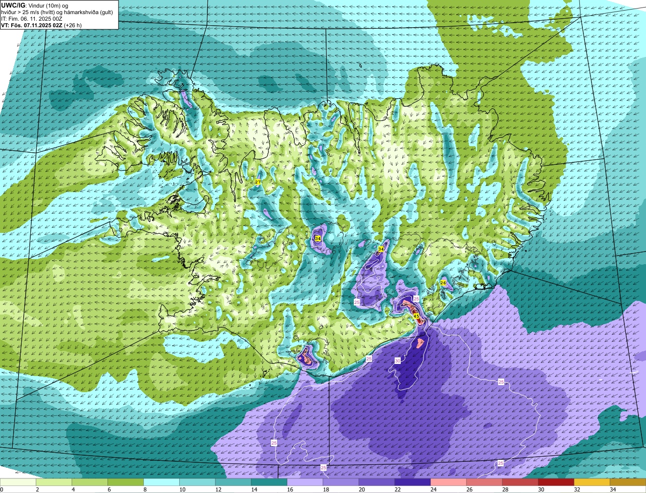Click the 20–22 m/s purple legend swatch
This screenshot has height=493, width=646.
376,482
